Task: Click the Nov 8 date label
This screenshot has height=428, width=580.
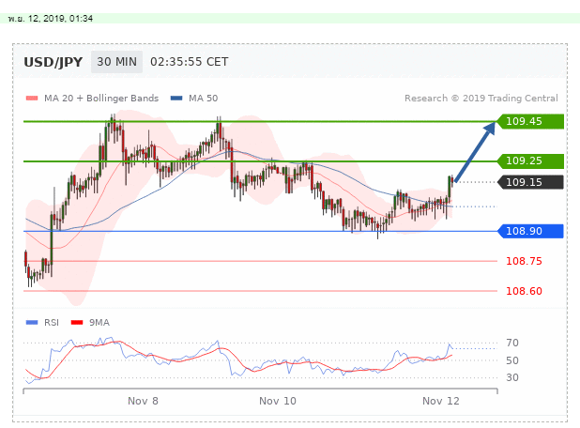Action: (143, 401)
